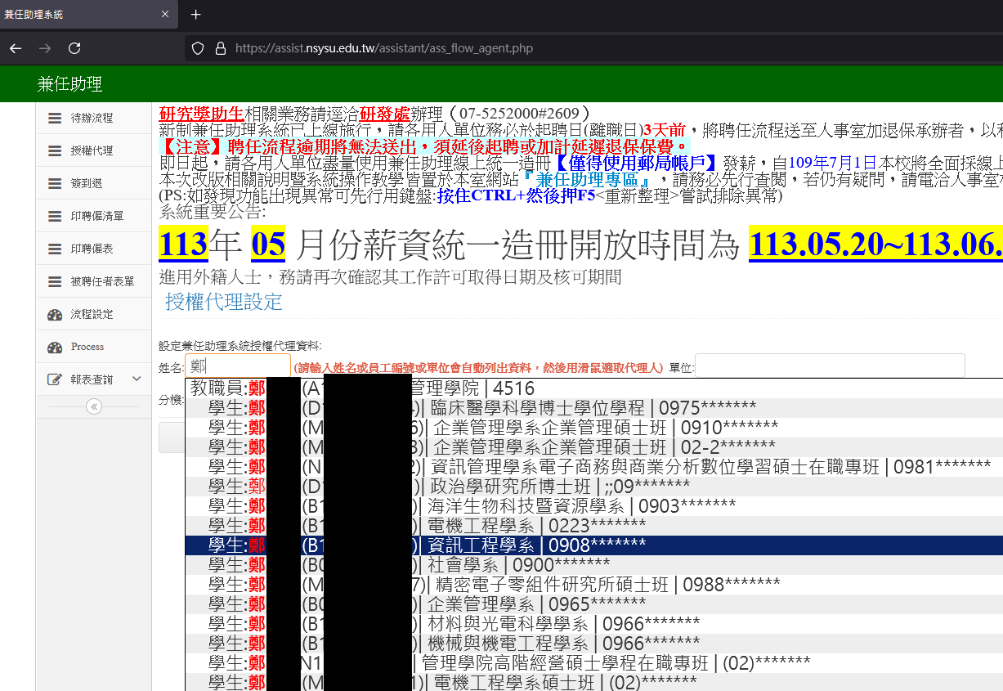Reload the page with refresh icon
The image size is (1003, 691).
[74, 48]
